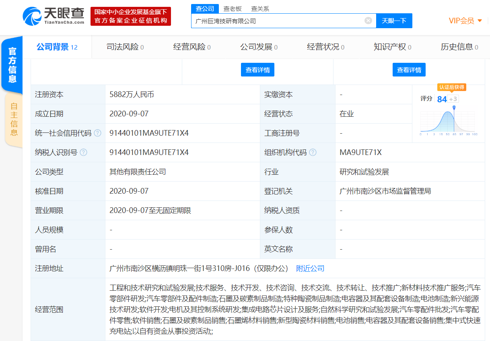Select 2020-09-07至无固定期限 business term
The image size is (490, 341).
pos(150,211)
